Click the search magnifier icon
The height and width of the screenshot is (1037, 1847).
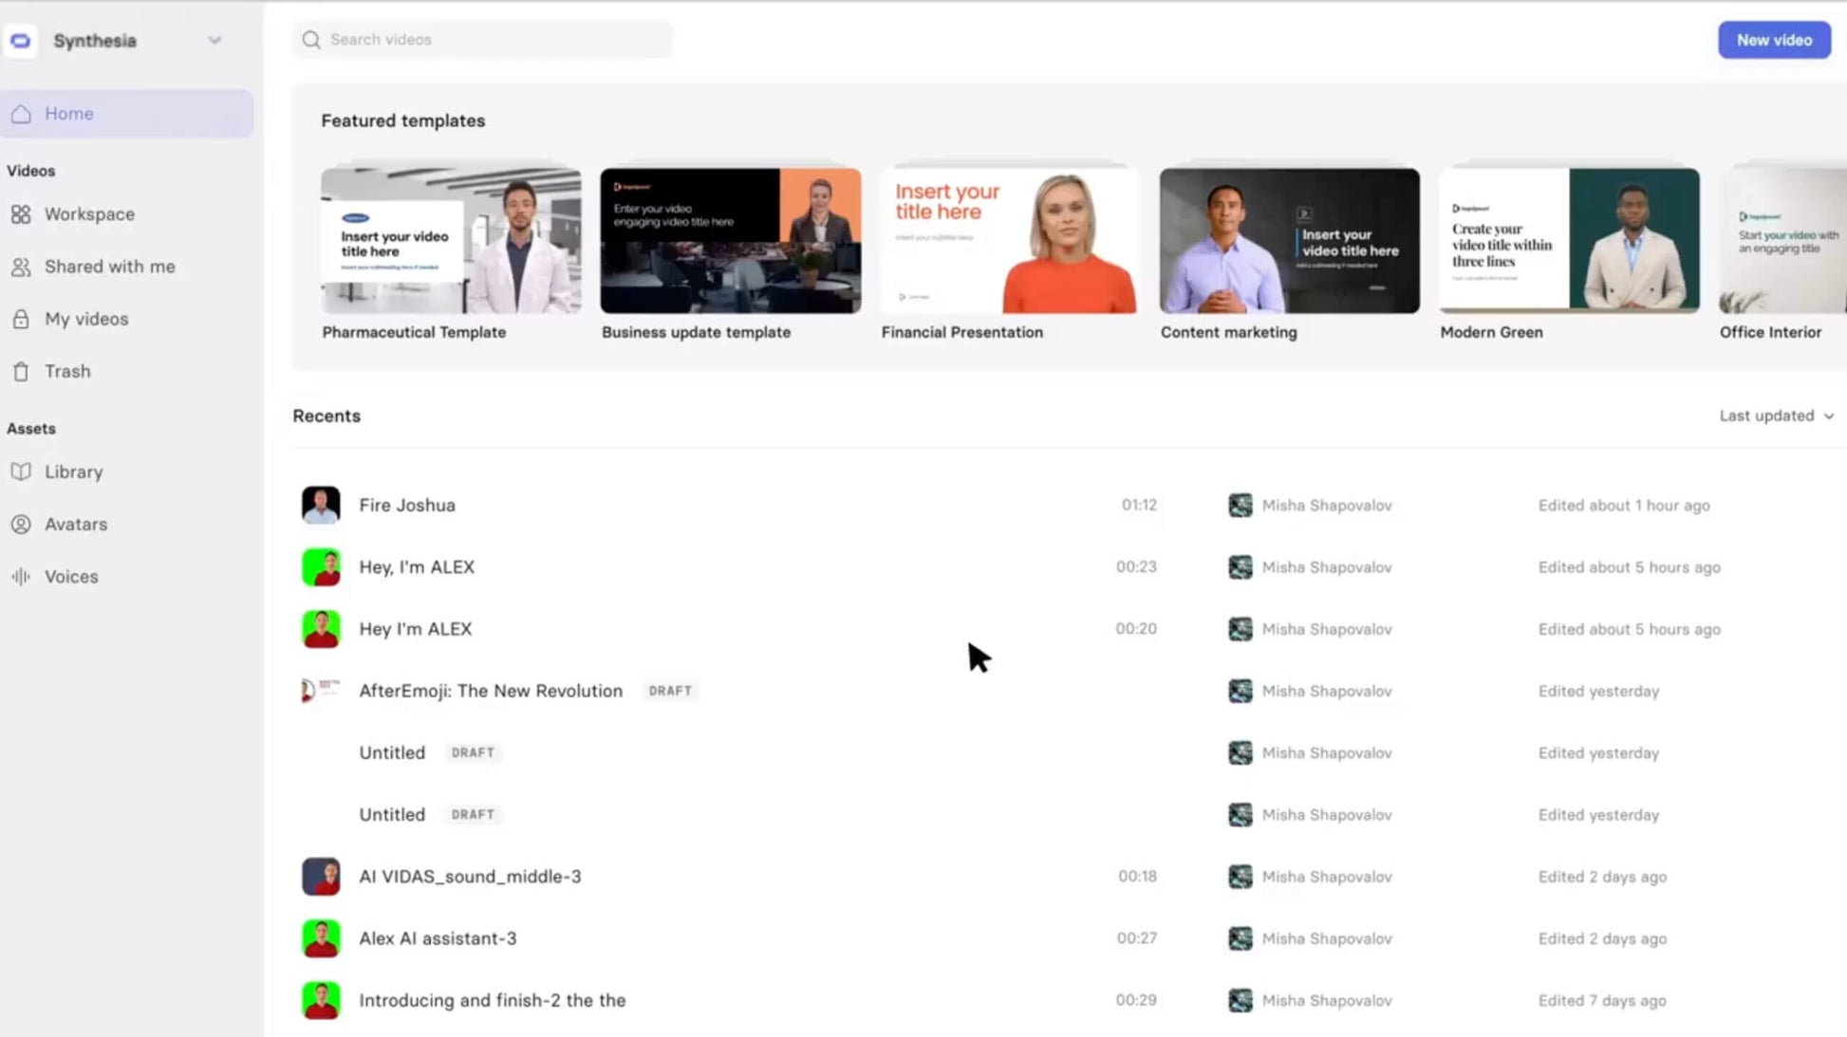click(x=310, y=39)
